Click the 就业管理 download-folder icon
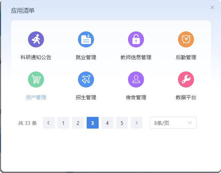Screen dimensions: 221x173 click(x=86, y=39)
